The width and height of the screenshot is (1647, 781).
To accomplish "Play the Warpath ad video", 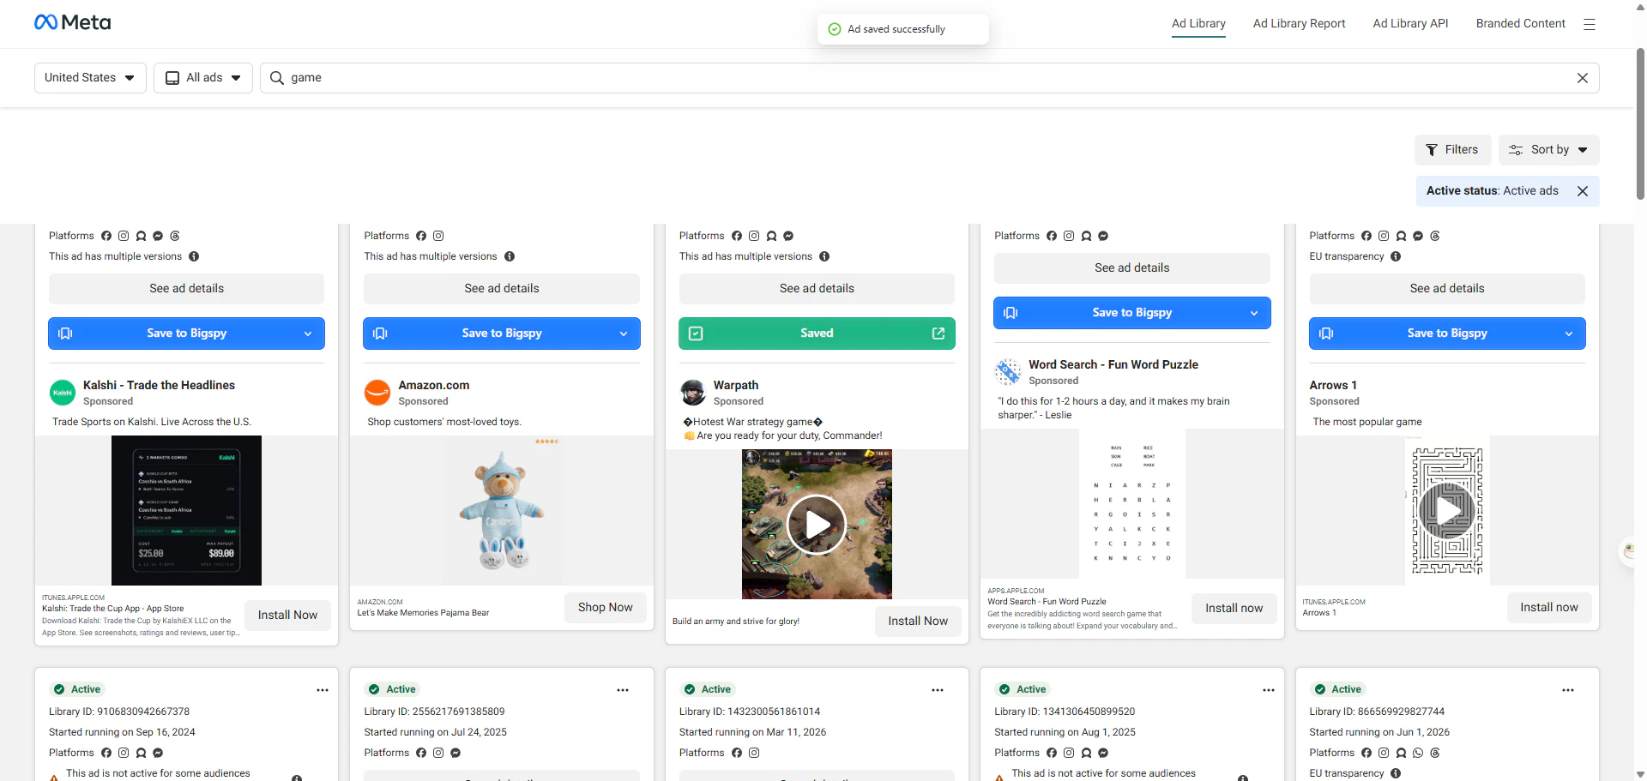I will point(817,525).
